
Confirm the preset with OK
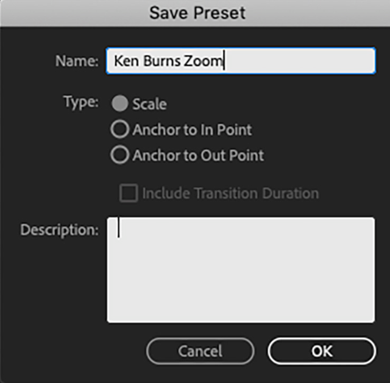coord(322,351)
